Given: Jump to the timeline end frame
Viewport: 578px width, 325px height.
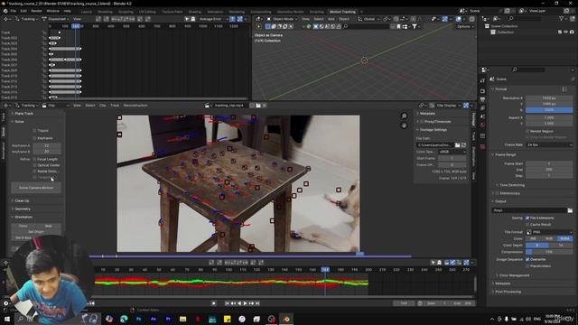Looking at the screenshot, I should (257, 303).
